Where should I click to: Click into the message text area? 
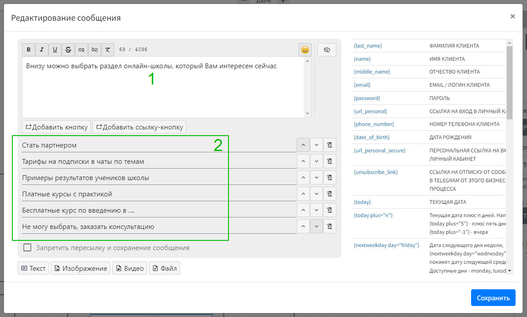tap(163, 92)
